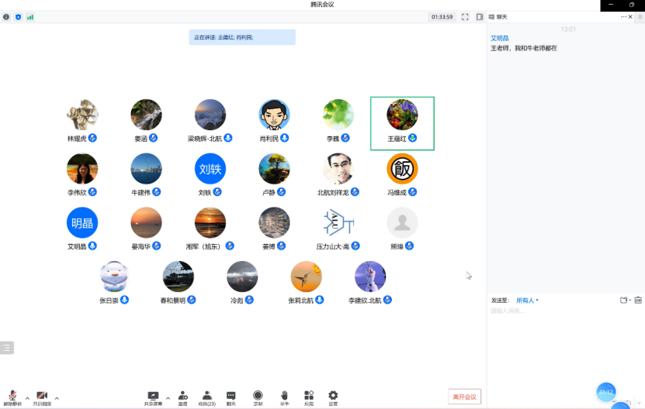
Task: Expand the audio options arrow beside microphone
Action: [27, 398]
